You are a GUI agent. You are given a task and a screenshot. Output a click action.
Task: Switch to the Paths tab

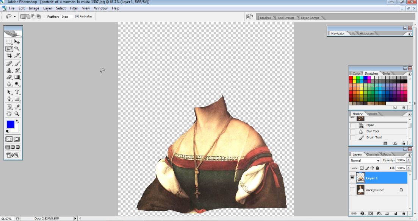click(x=387, y=154)
